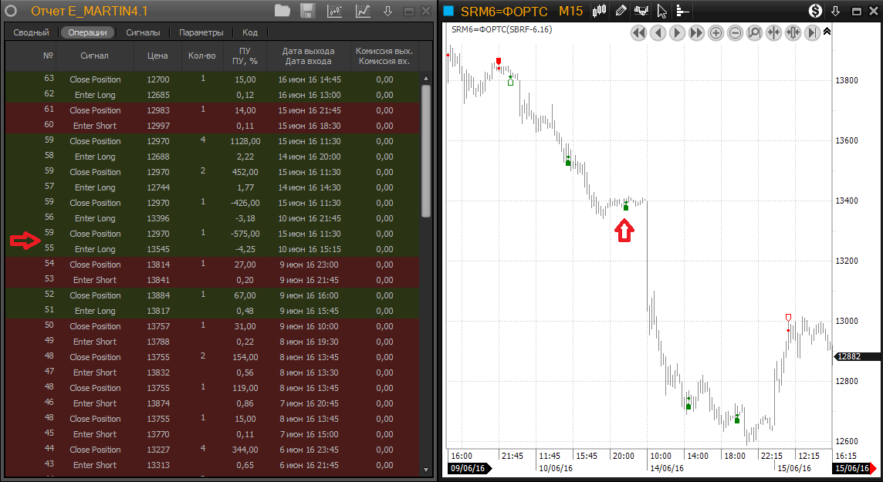Jump chart to the last bar

[x=812, y=32]
